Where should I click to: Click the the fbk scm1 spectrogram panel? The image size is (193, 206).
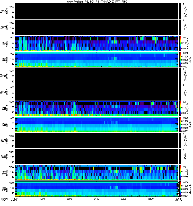[97, 189]
